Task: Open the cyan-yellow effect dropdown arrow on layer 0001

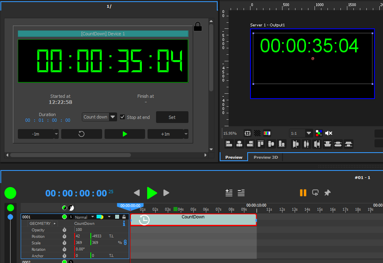Action: [109, 217]
